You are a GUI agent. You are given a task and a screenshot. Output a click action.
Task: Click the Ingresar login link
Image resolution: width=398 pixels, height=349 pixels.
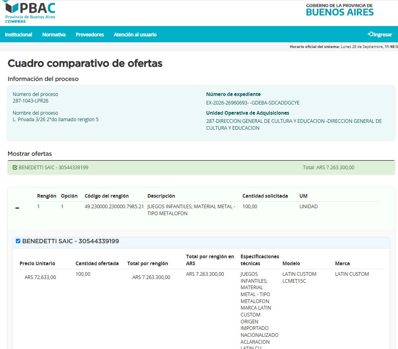tap(380, 35)
